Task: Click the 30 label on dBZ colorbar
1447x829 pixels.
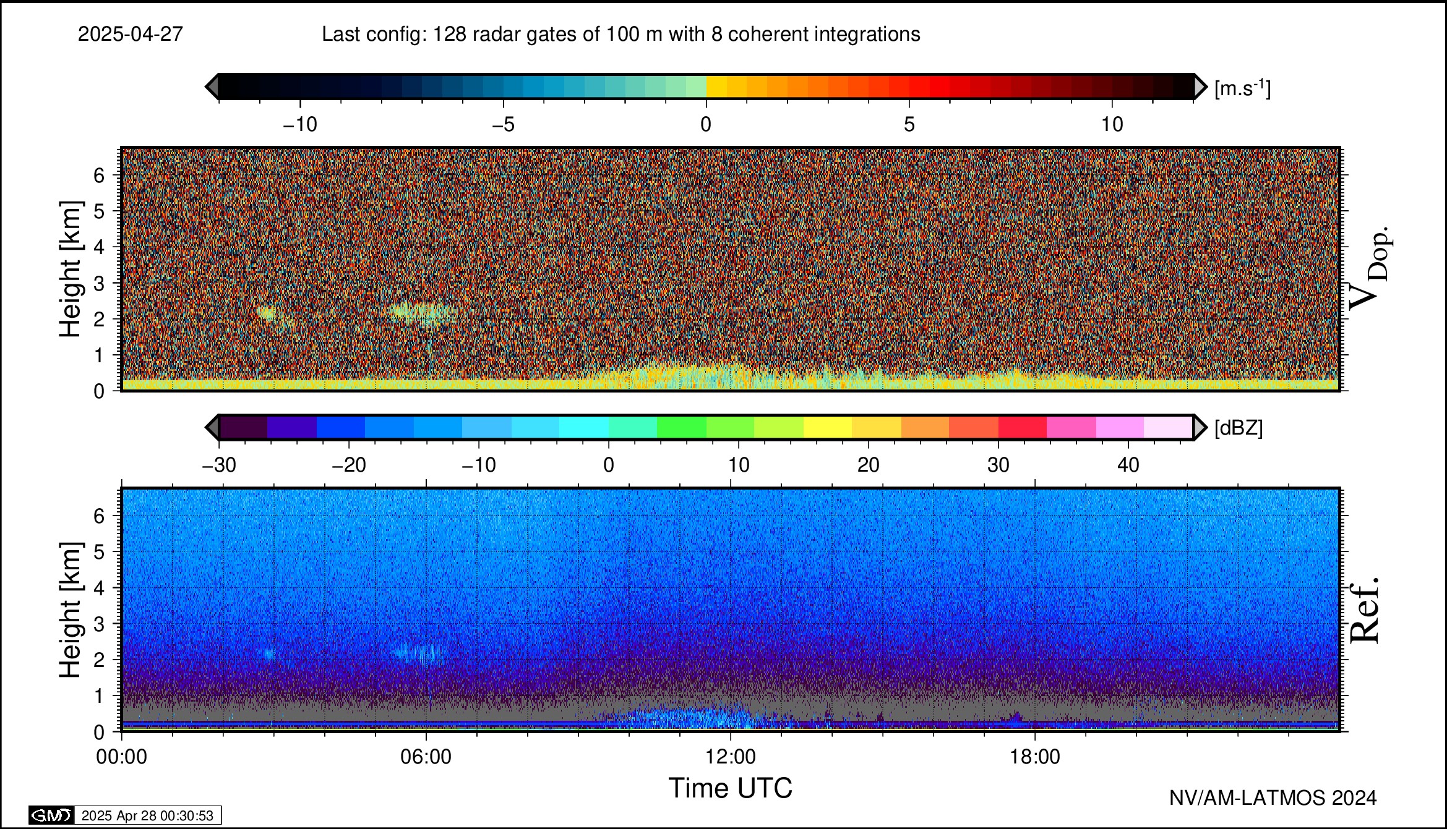Action: coord(998,465)
